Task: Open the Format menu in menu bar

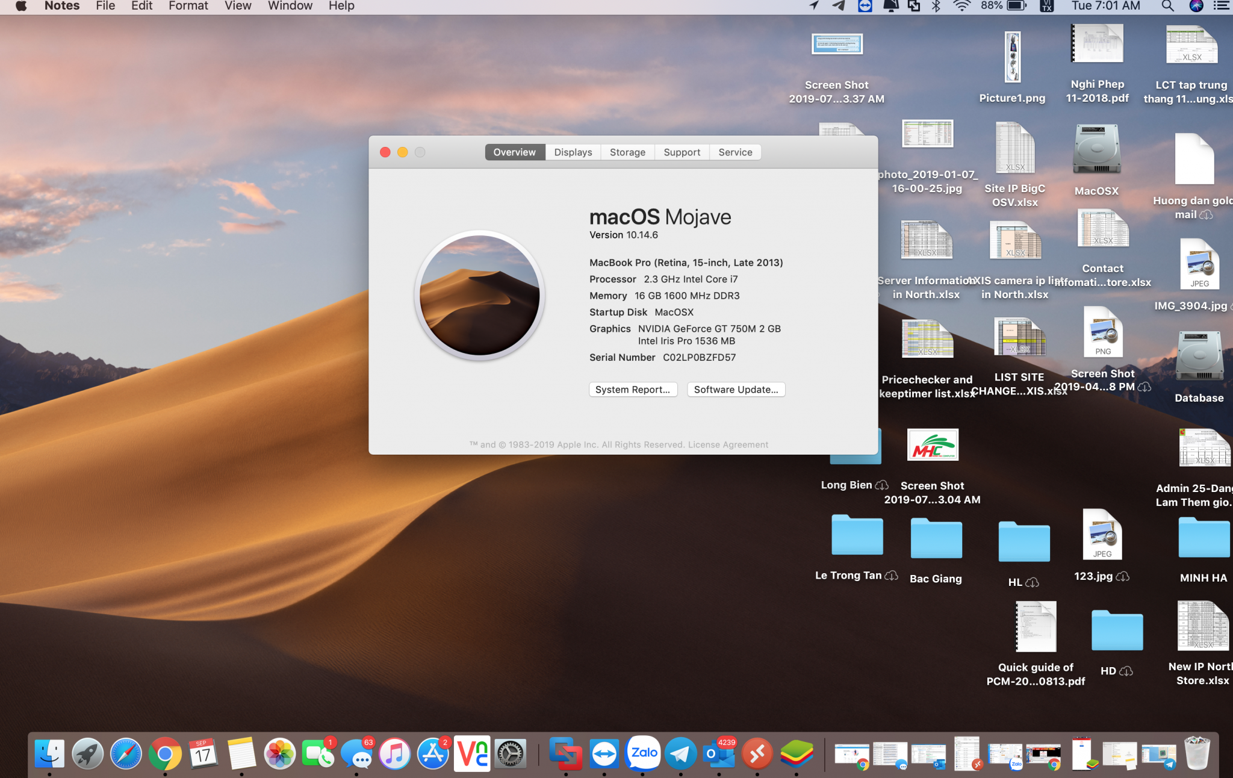Action: coord(188,6)
